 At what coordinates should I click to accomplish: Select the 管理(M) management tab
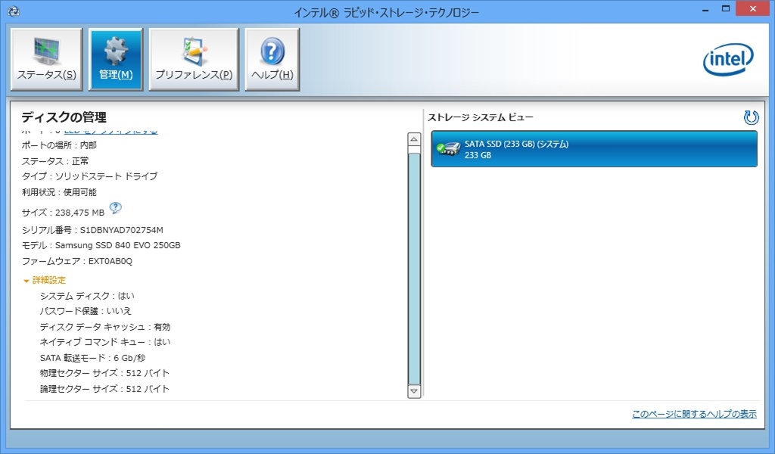point(116,59)
